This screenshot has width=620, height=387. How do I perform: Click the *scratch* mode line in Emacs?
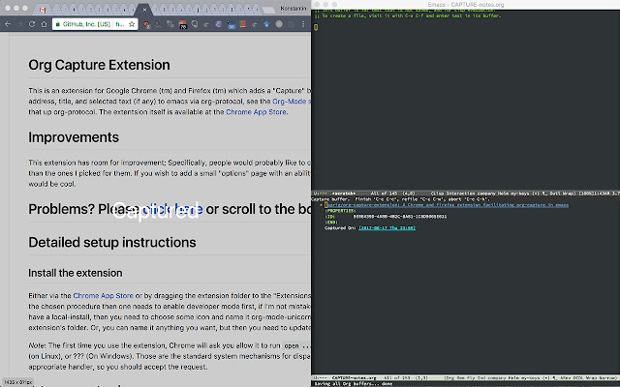point(465,193)
